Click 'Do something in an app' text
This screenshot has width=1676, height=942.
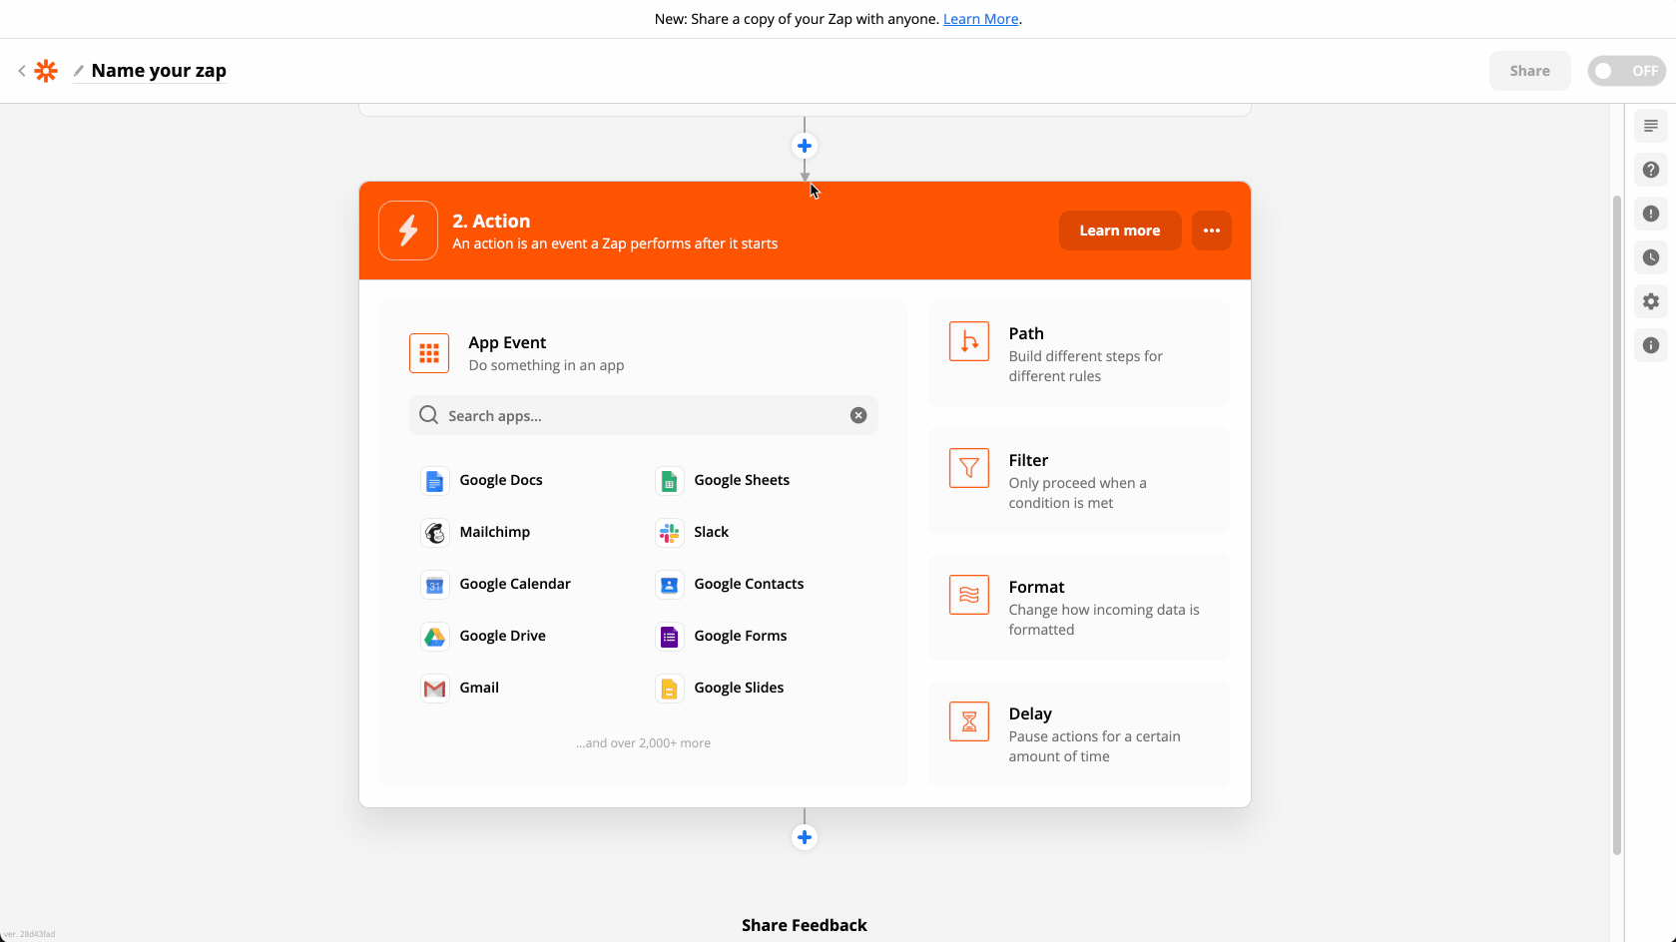click(x=546, y=365)
